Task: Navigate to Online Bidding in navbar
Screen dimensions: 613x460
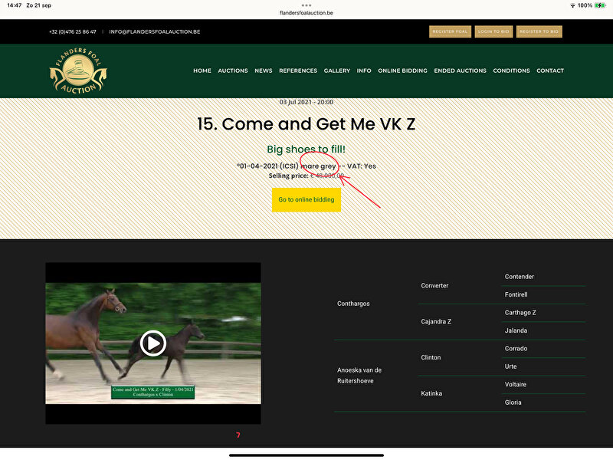Action: point(402,71)
